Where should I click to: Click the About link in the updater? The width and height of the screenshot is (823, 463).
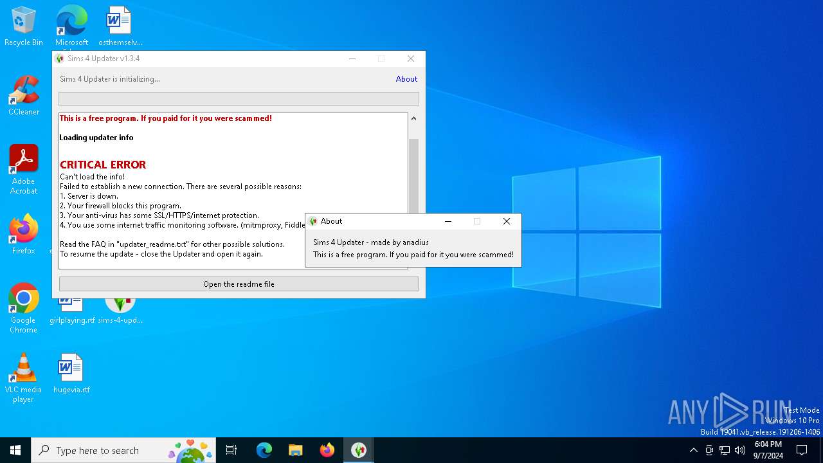[406, 79]
